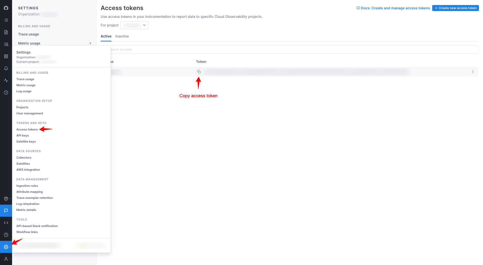Open the For project dropdown
Viewport: 483px width, 265px height.
(x=134, y=25)
